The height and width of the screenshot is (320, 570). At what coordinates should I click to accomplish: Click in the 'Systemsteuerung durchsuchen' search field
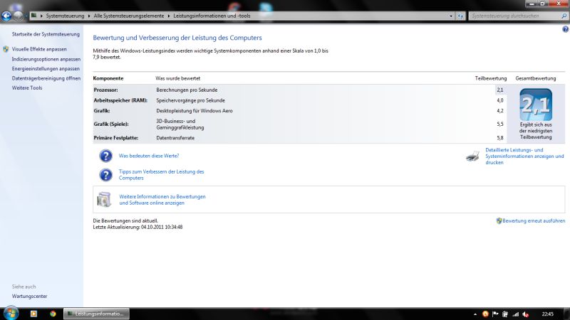click(x=514, y=16)
